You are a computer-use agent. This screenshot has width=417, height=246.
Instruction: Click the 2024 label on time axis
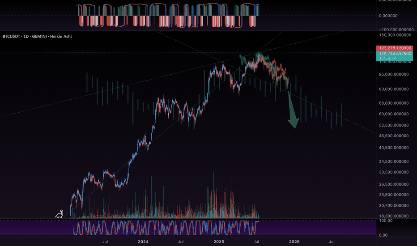(143, 242)
